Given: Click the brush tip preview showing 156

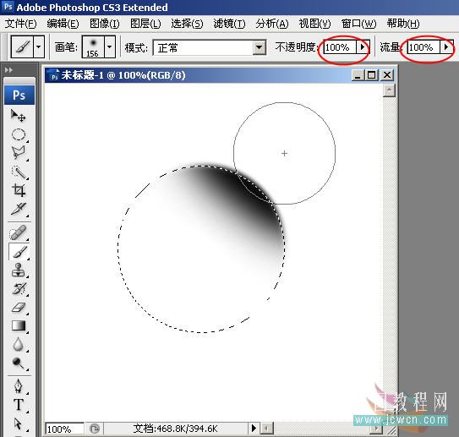Looking at the screenshot, I should point(93,46).
